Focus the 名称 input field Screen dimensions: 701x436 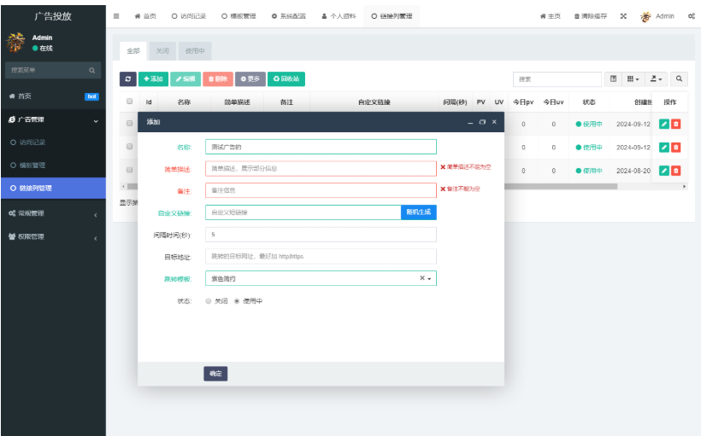pyautogui.click(x=321, y=147)
